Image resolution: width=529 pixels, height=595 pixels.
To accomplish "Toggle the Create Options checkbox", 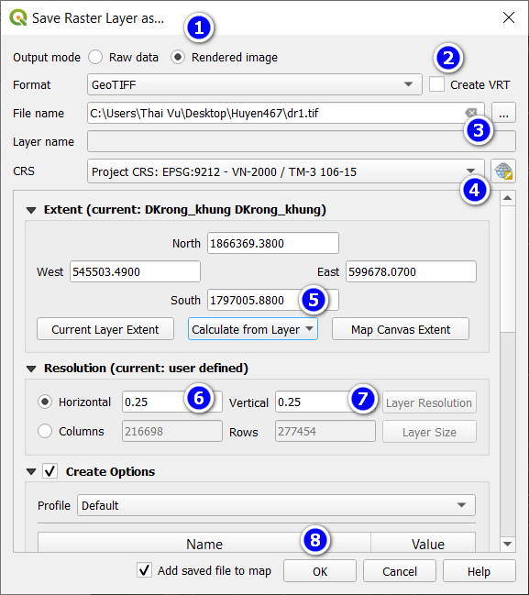I will coord(50,471).
